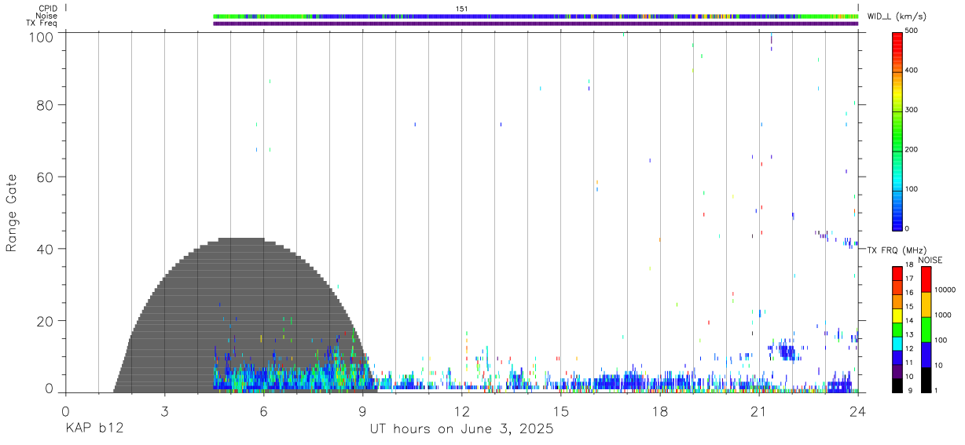Click the 'TX Freq' row label
This screenshot has height=445, width=965.
[x=42, y=24]
